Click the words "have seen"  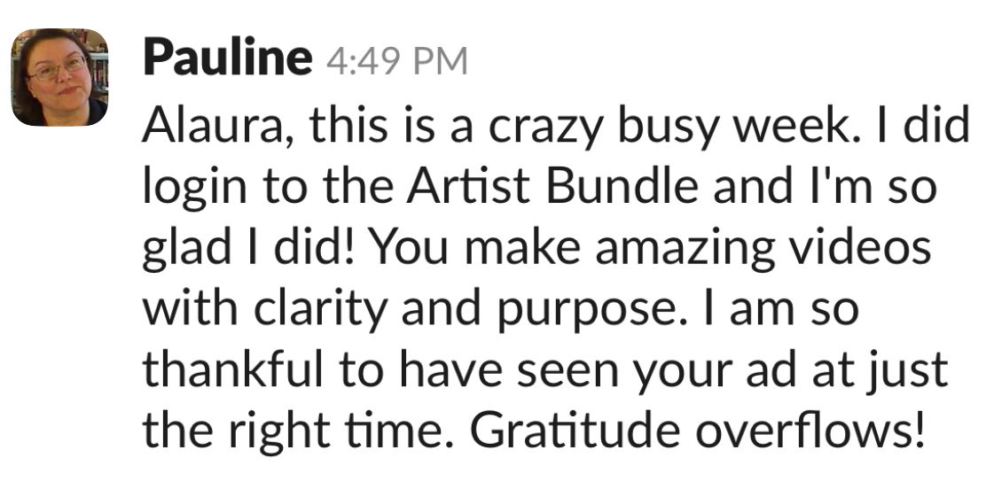488,371
